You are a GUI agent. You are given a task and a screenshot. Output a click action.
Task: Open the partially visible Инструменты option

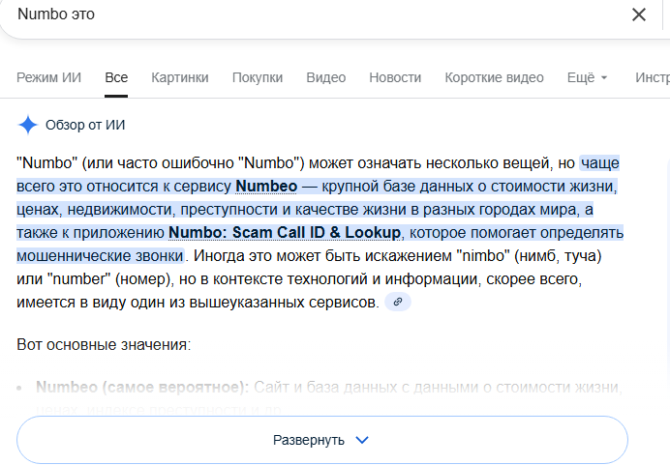[652, 78]
